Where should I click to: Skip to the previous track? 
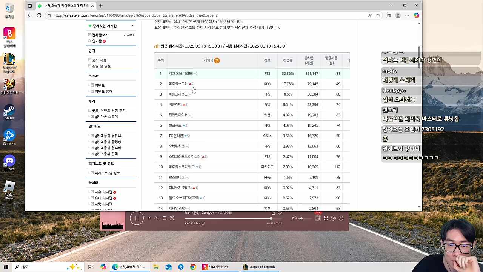149,218
